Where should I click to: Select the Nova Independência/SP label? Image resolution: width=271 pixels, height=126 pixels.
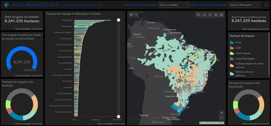pos(62,75)
